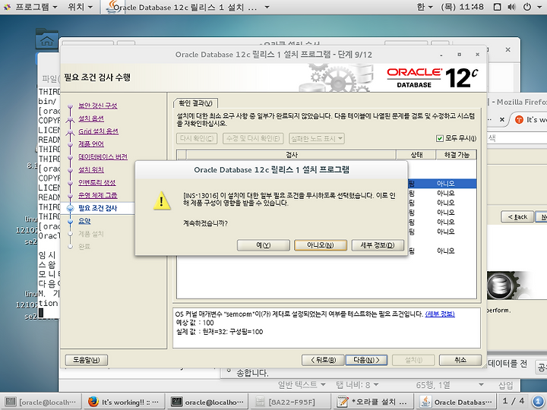This screenshot has width=547, height=410.
Task: Click the Yes button 예(Y) in dialog
Action: tap(264, 245)
